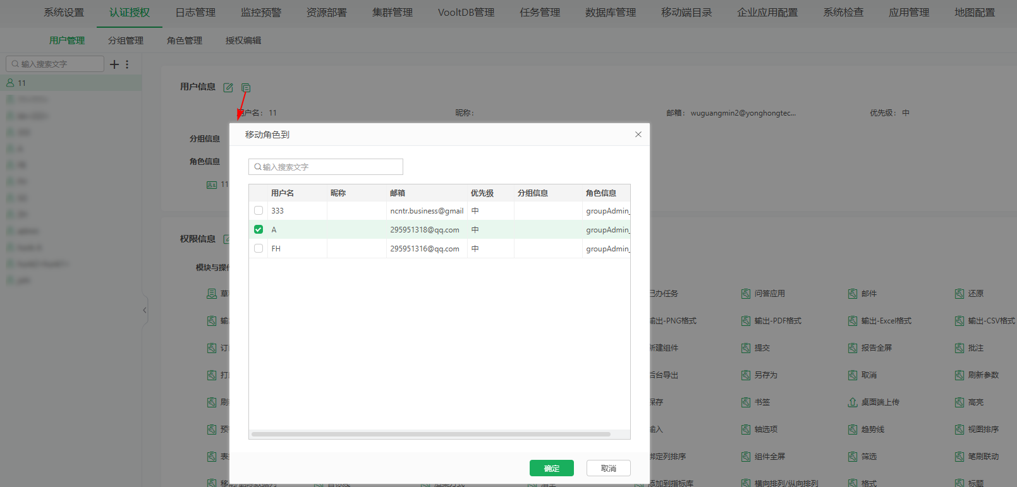Open the 应用管理 top menu
Viewport: 1017px width, 487px height.
(x=909, y=13)
